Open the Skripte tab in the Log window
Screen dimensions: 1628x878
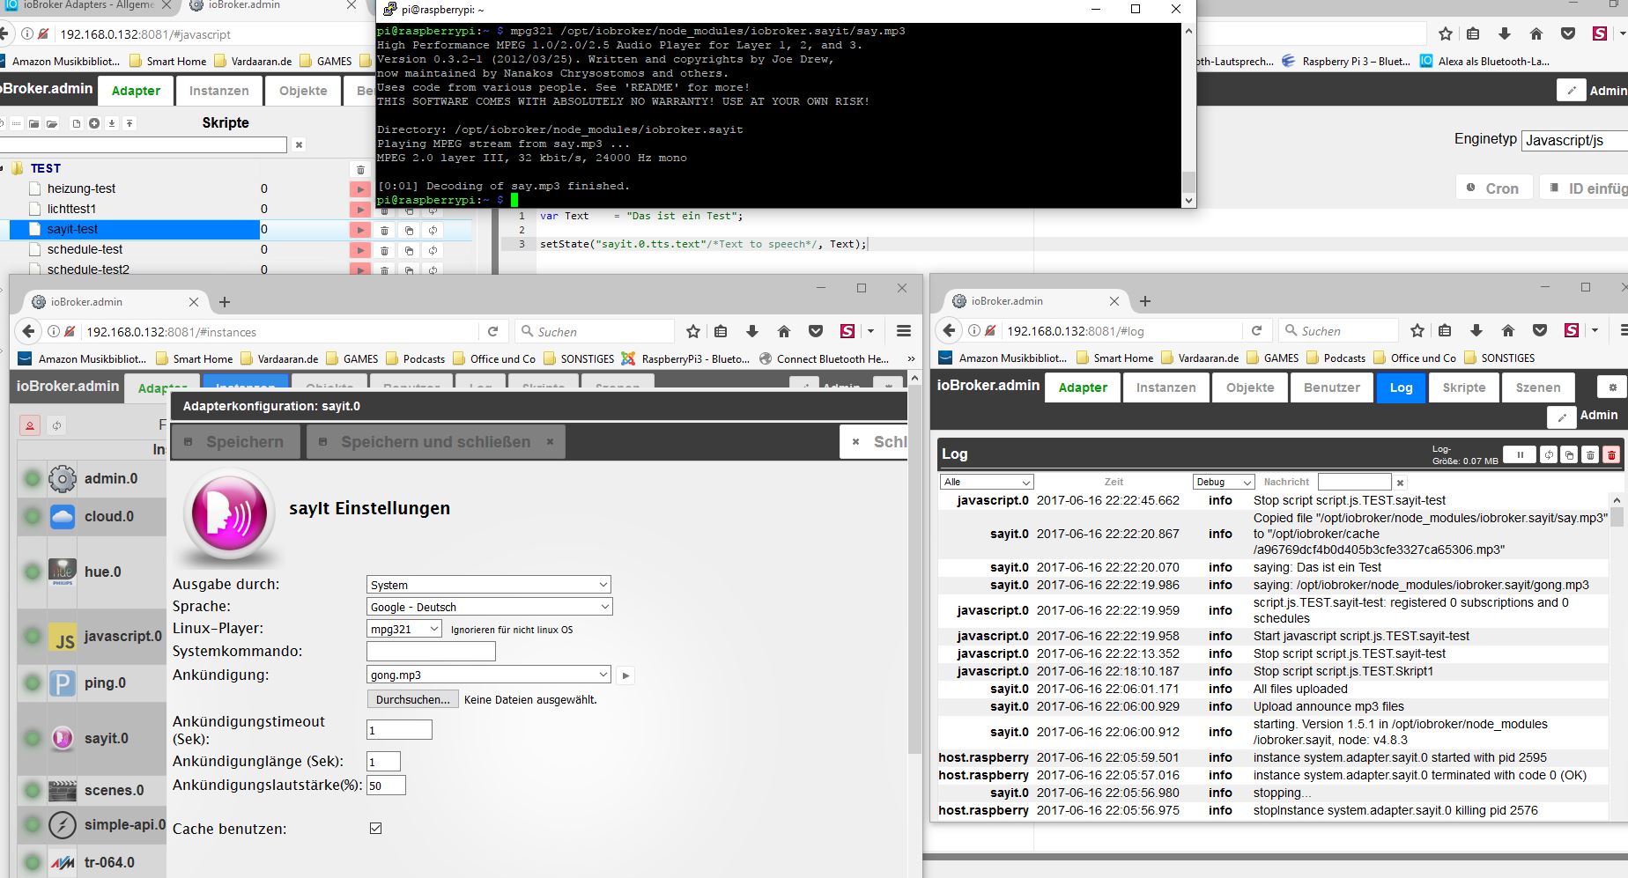[x=1463, y=387]
